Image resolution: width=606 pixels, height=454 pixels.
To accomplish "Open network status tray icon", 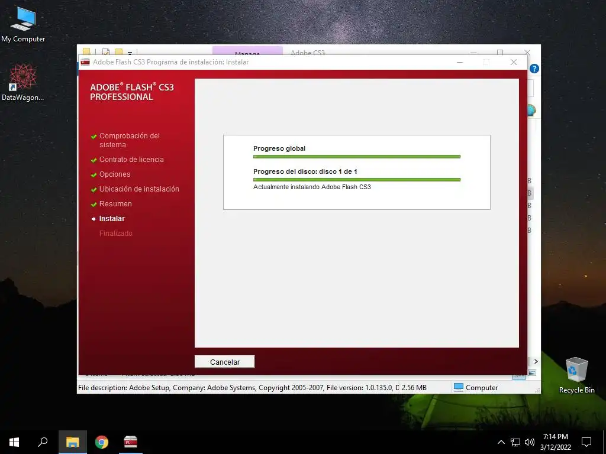I will tap(515, 442).
